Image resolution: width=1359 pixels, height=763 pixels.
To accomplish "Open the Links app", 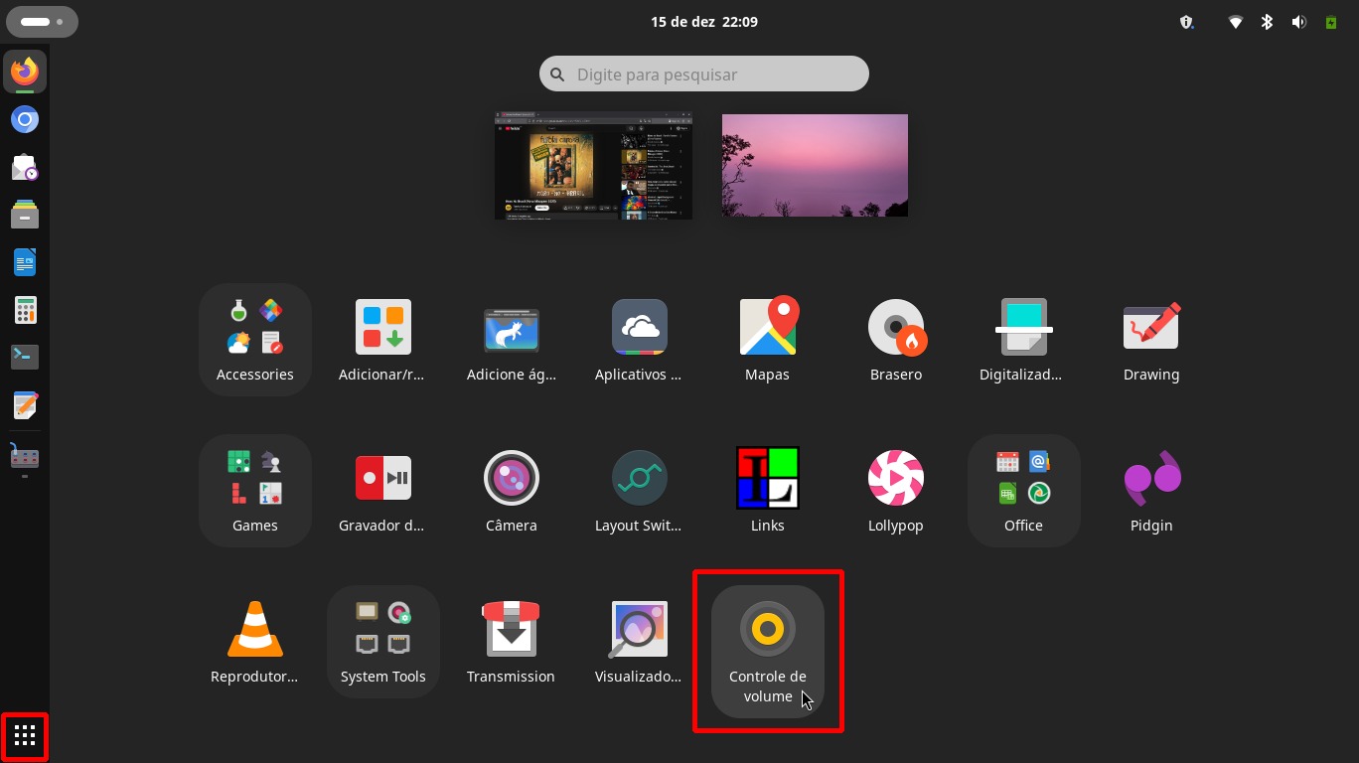I will (x=767, y=480).
